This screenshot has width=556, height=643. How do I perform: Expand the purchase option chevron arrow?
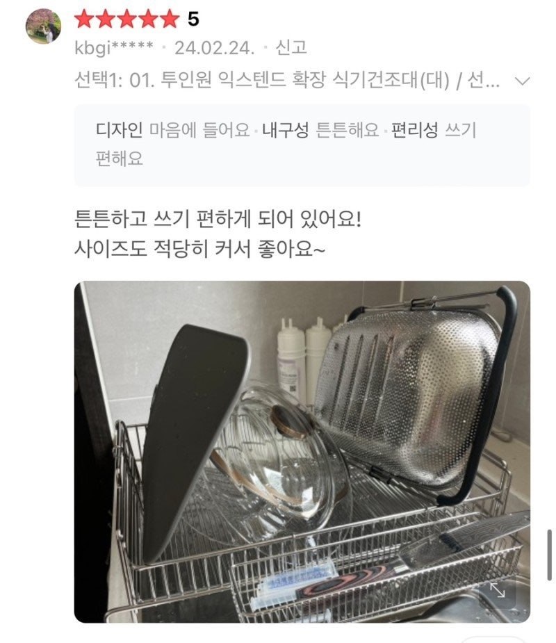(x=523, y=81)
